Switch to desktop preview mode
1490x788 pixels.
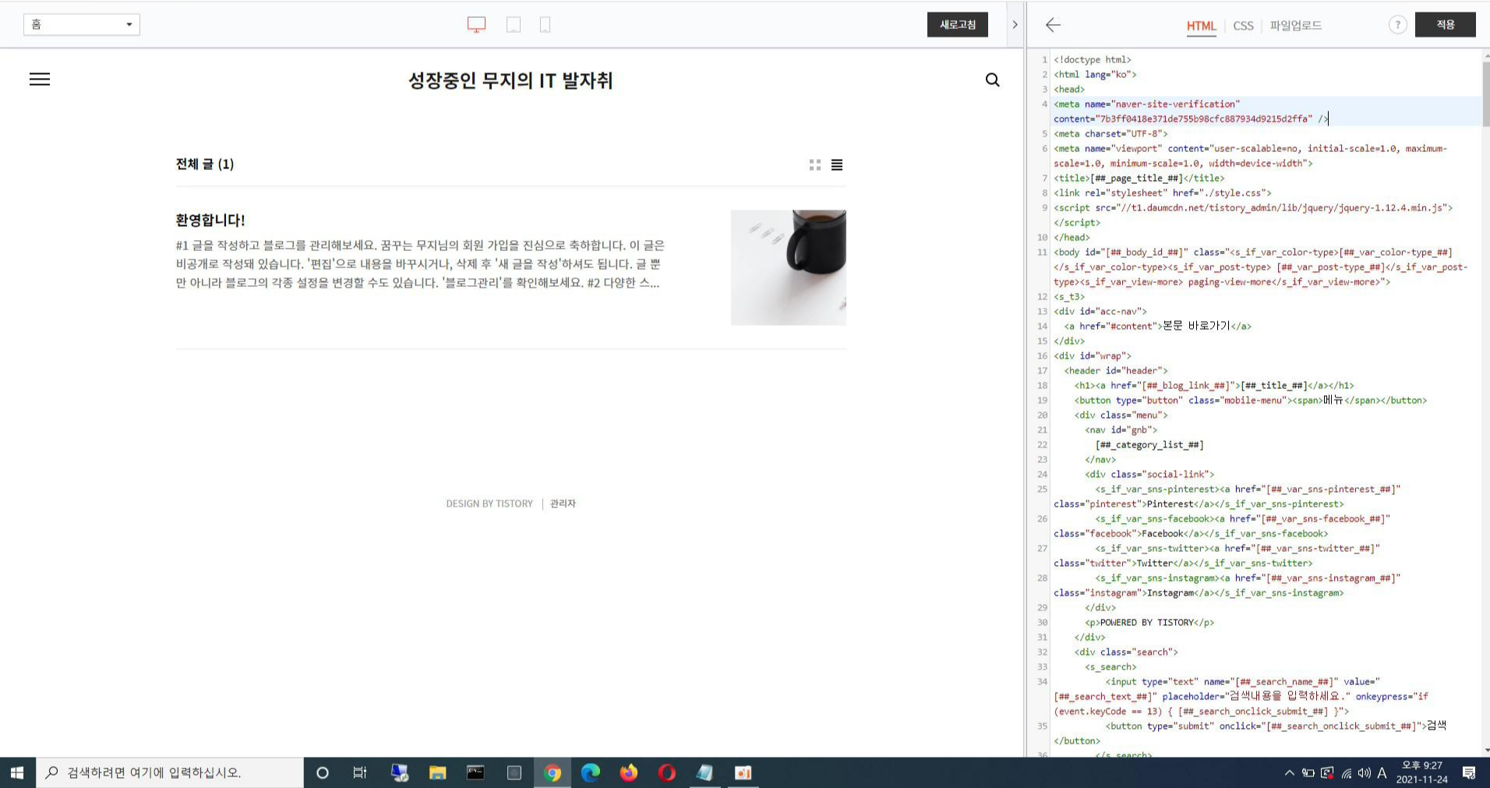pyautogui.click(x=476, y=25)
